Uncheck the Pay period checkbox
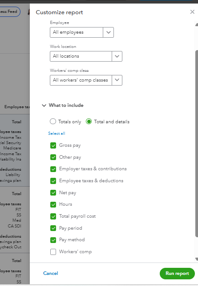Viewport: 198px width, 286px height. coord(53,228)
